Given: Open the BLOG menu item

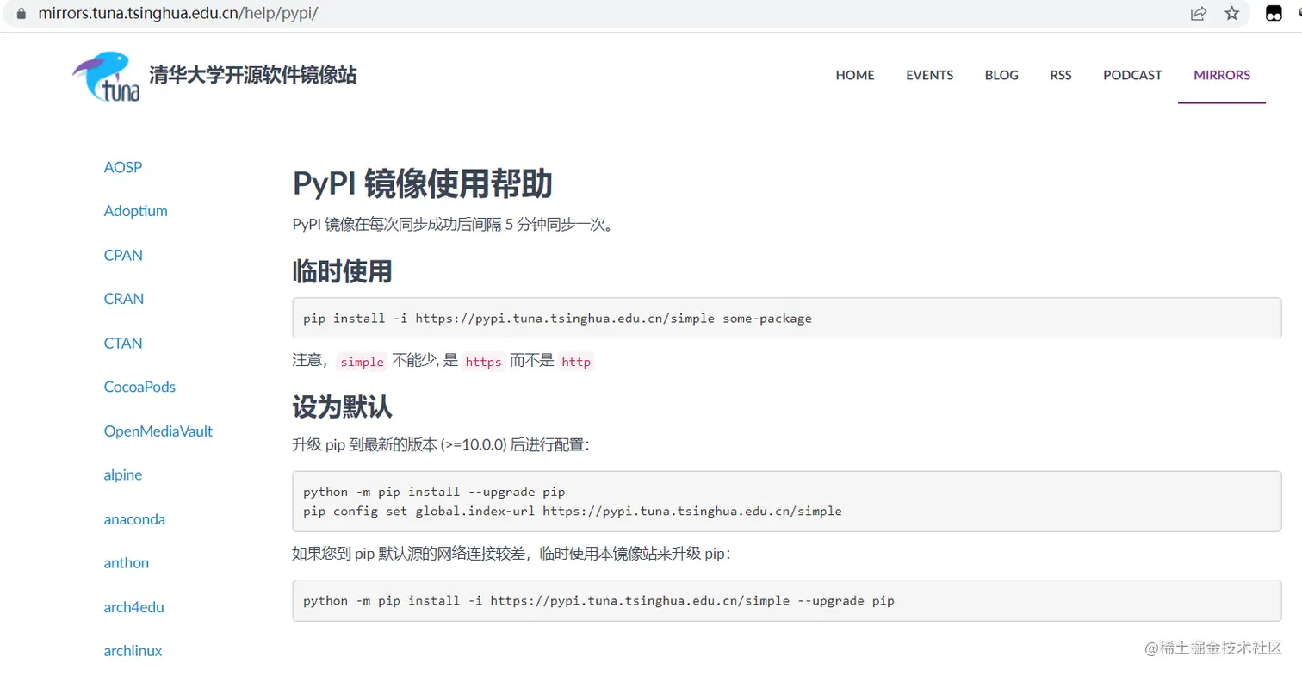Looking at the screenshot, I should [x=1001, y=75].
